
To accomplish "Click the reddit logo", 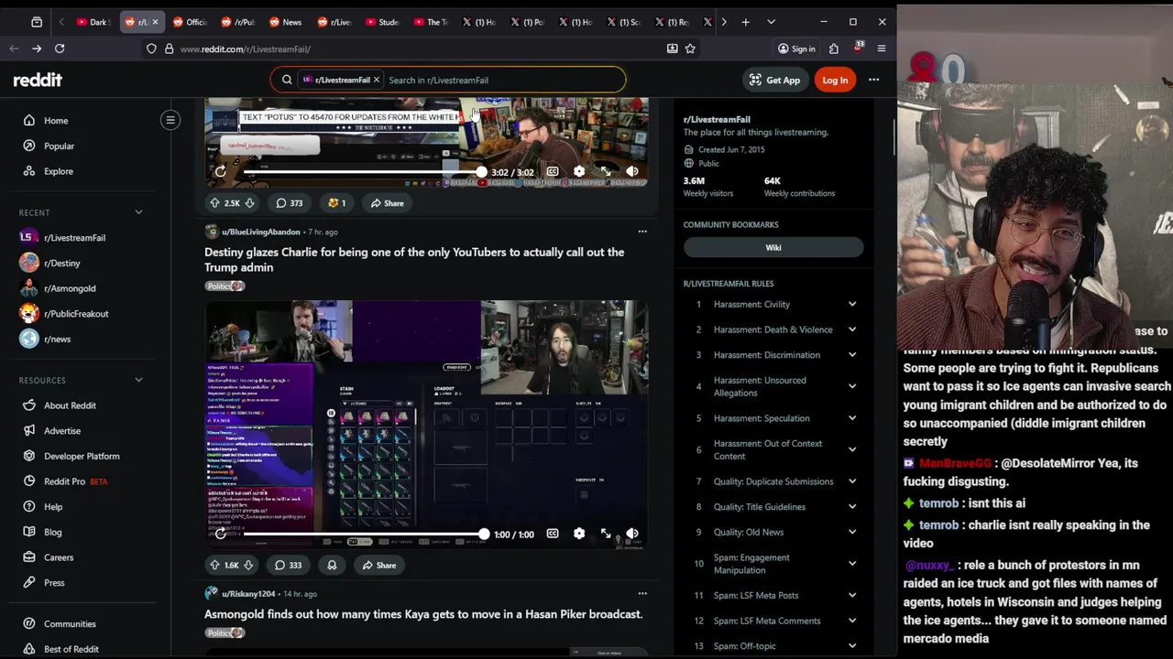I will coord(38,81).
